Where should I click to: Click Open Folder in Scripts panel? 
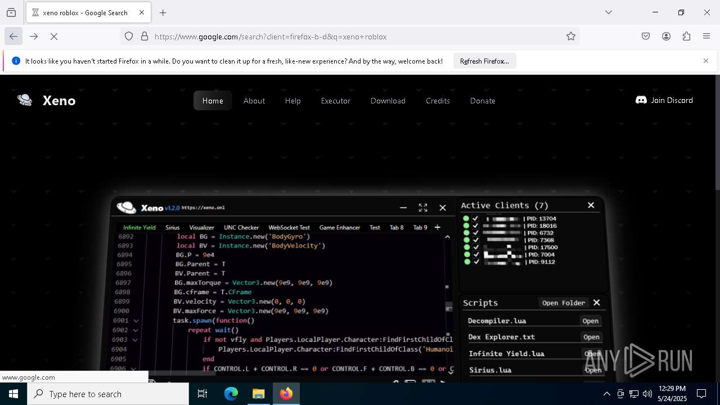564,303
